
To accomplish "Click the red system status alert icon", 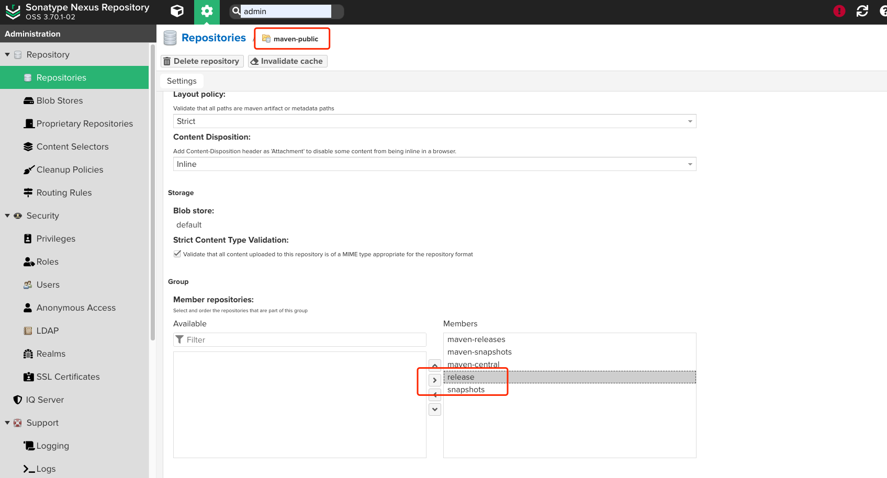I will [839, 11].
